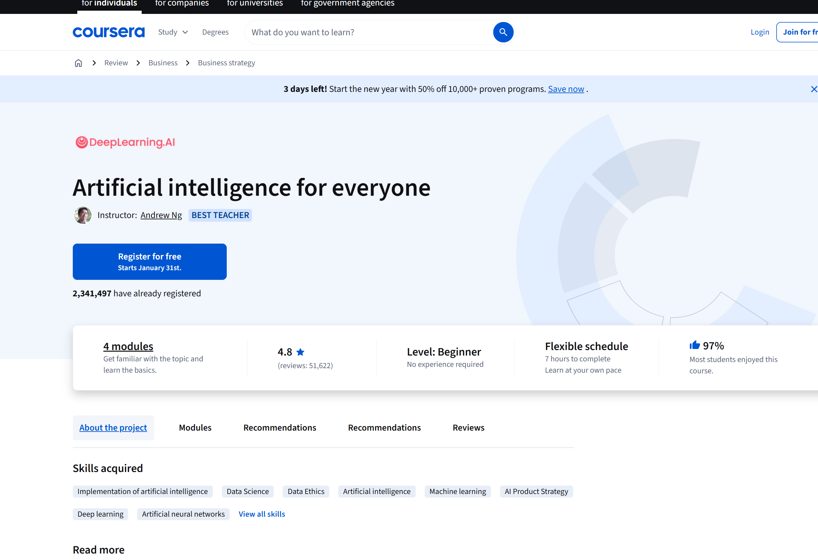
Task: Click the Save now link
Action: point(566,89)
